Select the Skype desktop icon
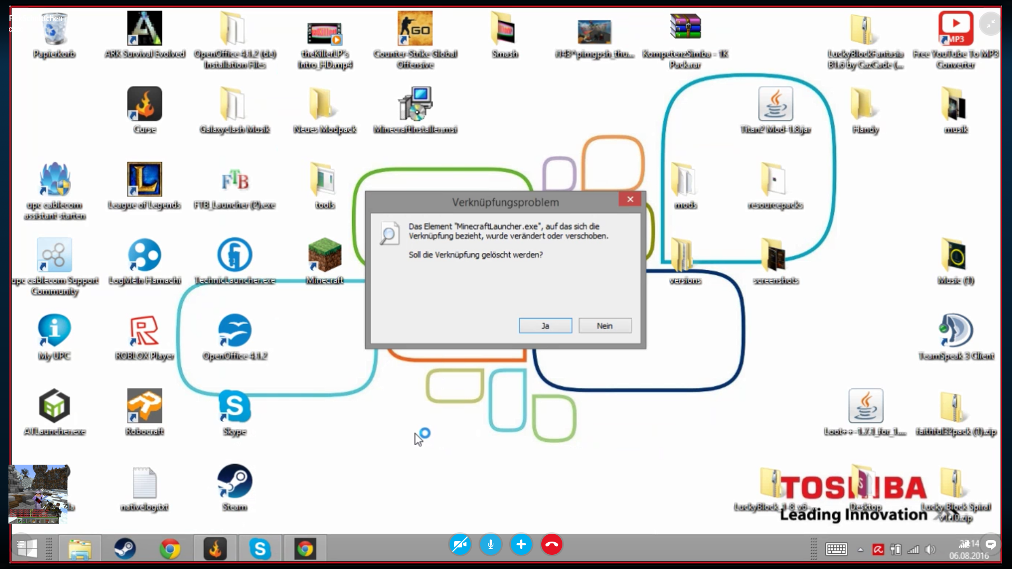 click(235, 413)
